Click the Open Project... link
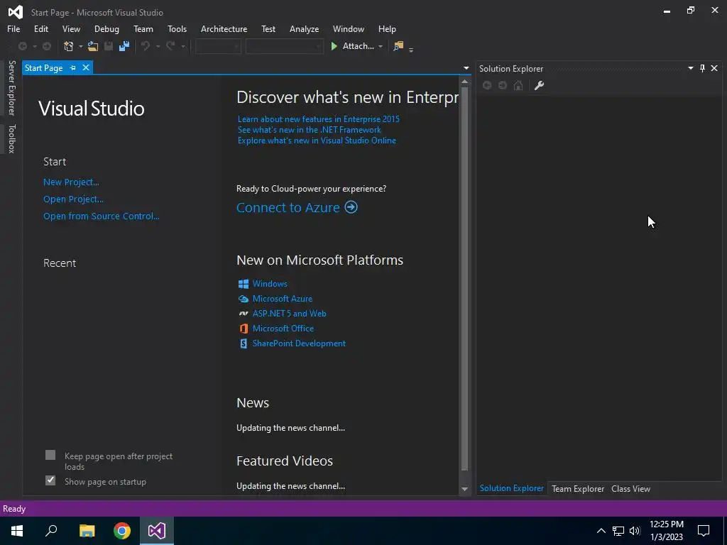 point(73,199)
